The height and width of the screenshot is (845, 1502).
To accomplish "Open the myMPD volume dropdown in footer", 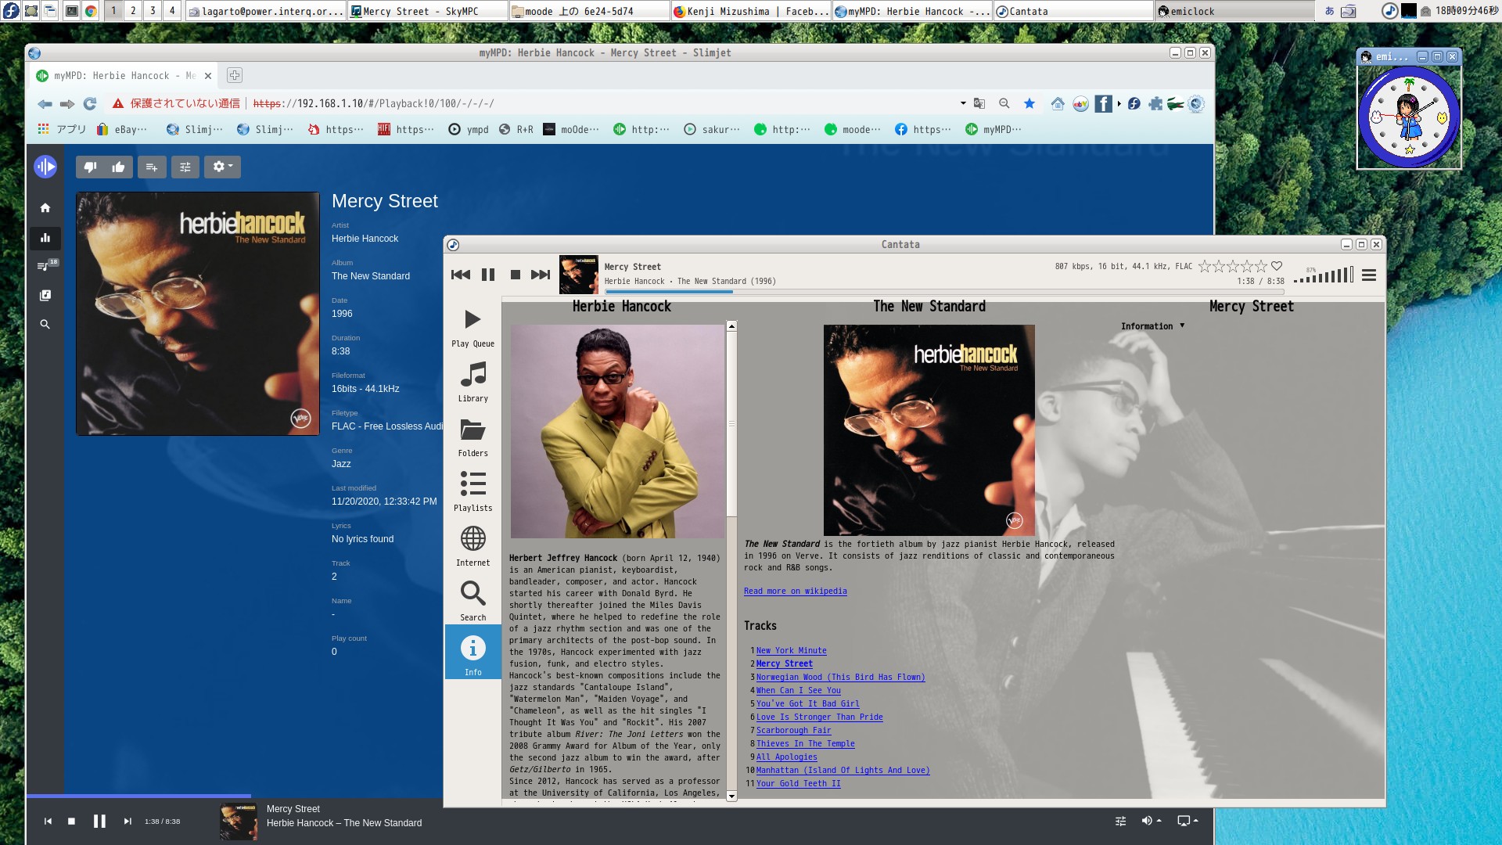I will point(1151,821).
